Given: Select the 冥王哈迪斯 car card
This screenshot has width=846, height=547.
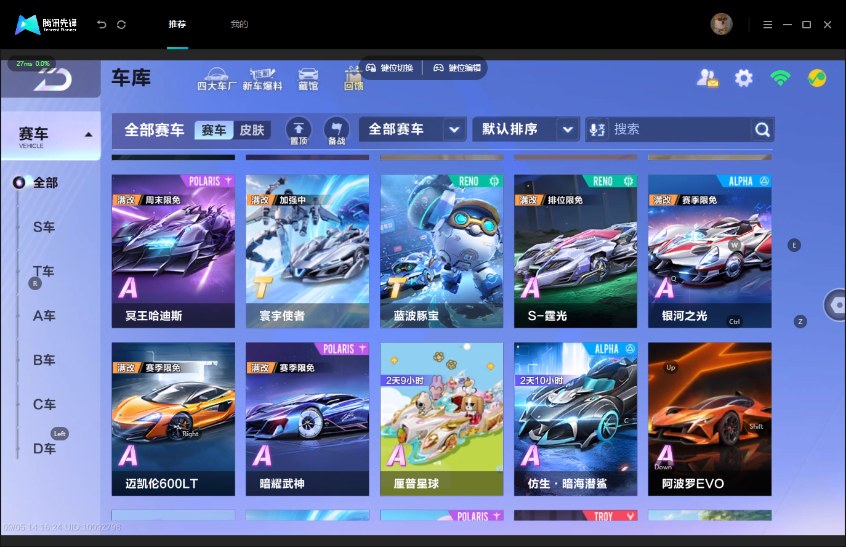Looking at the screenshot, I should point(173,251).
